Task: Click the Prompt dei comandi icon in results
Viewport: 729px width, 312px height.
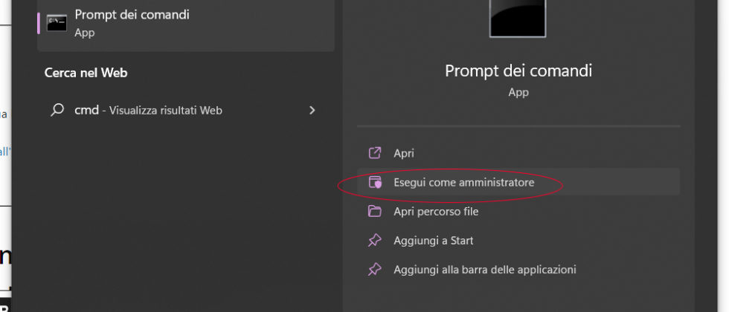Action: [x=57, y=22]
